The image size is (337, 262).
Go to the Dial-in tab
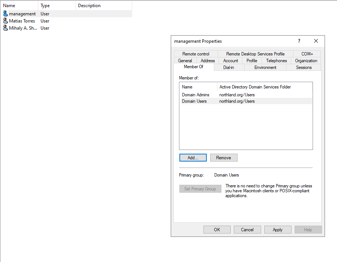pos(229,67)
